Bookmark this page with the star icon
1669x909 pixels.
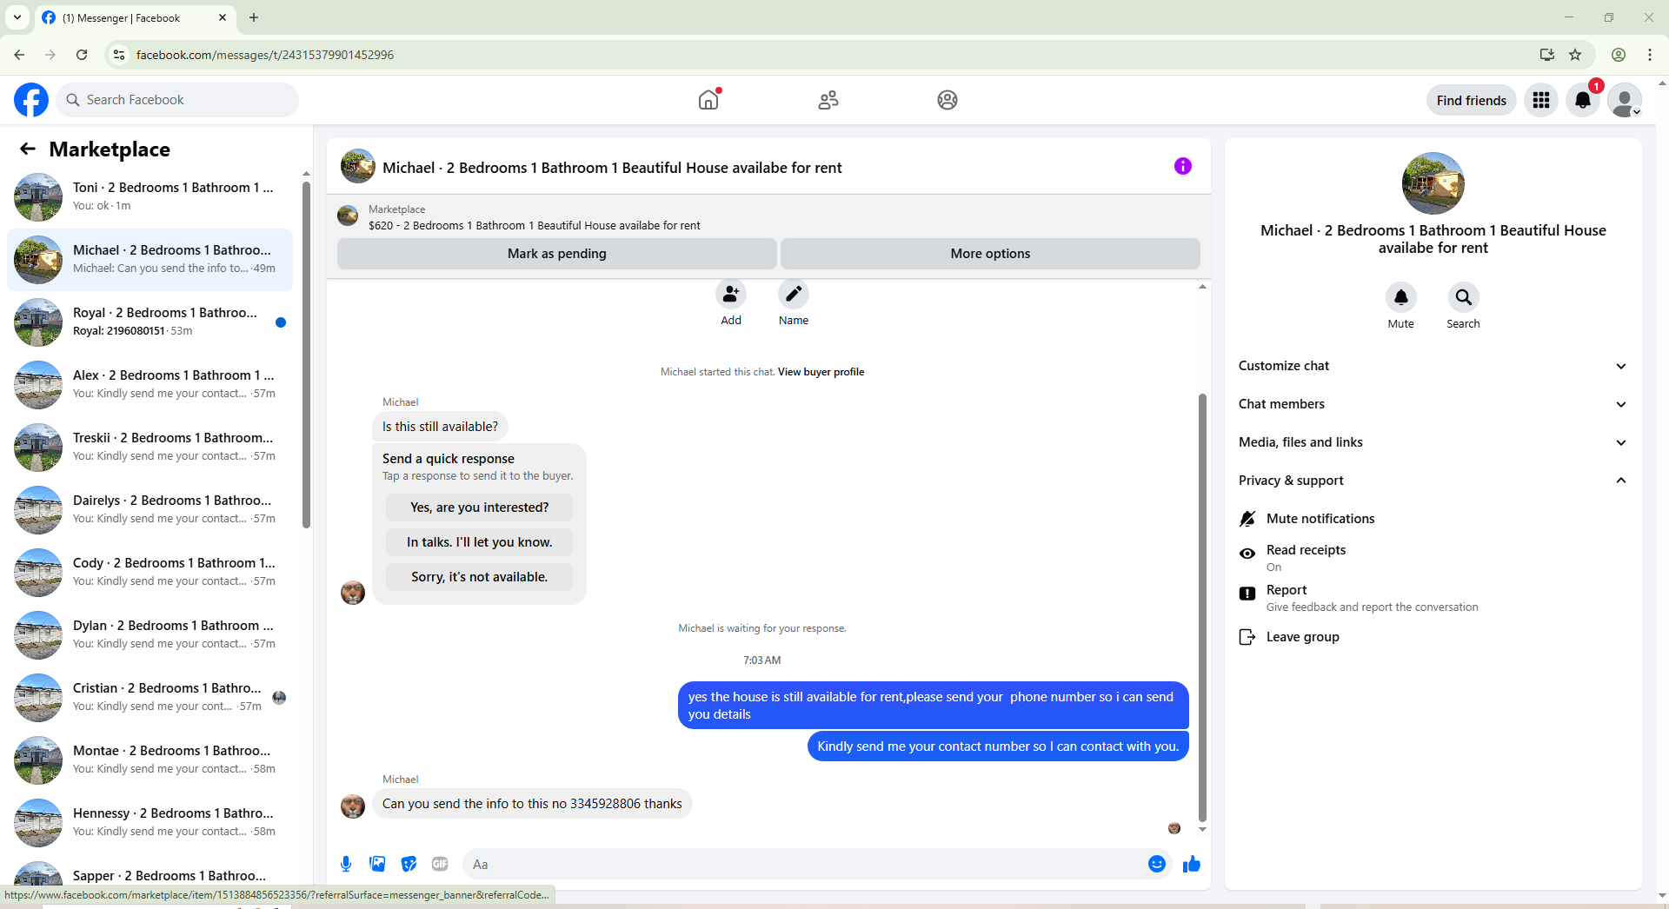point(1575,55)
